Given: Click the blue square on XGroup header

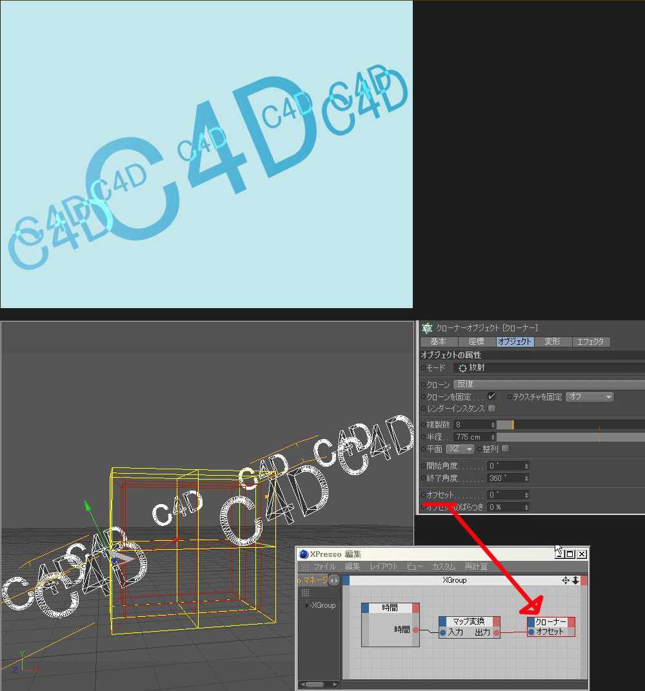Looking at the screenshot, I should pos(346,580).
